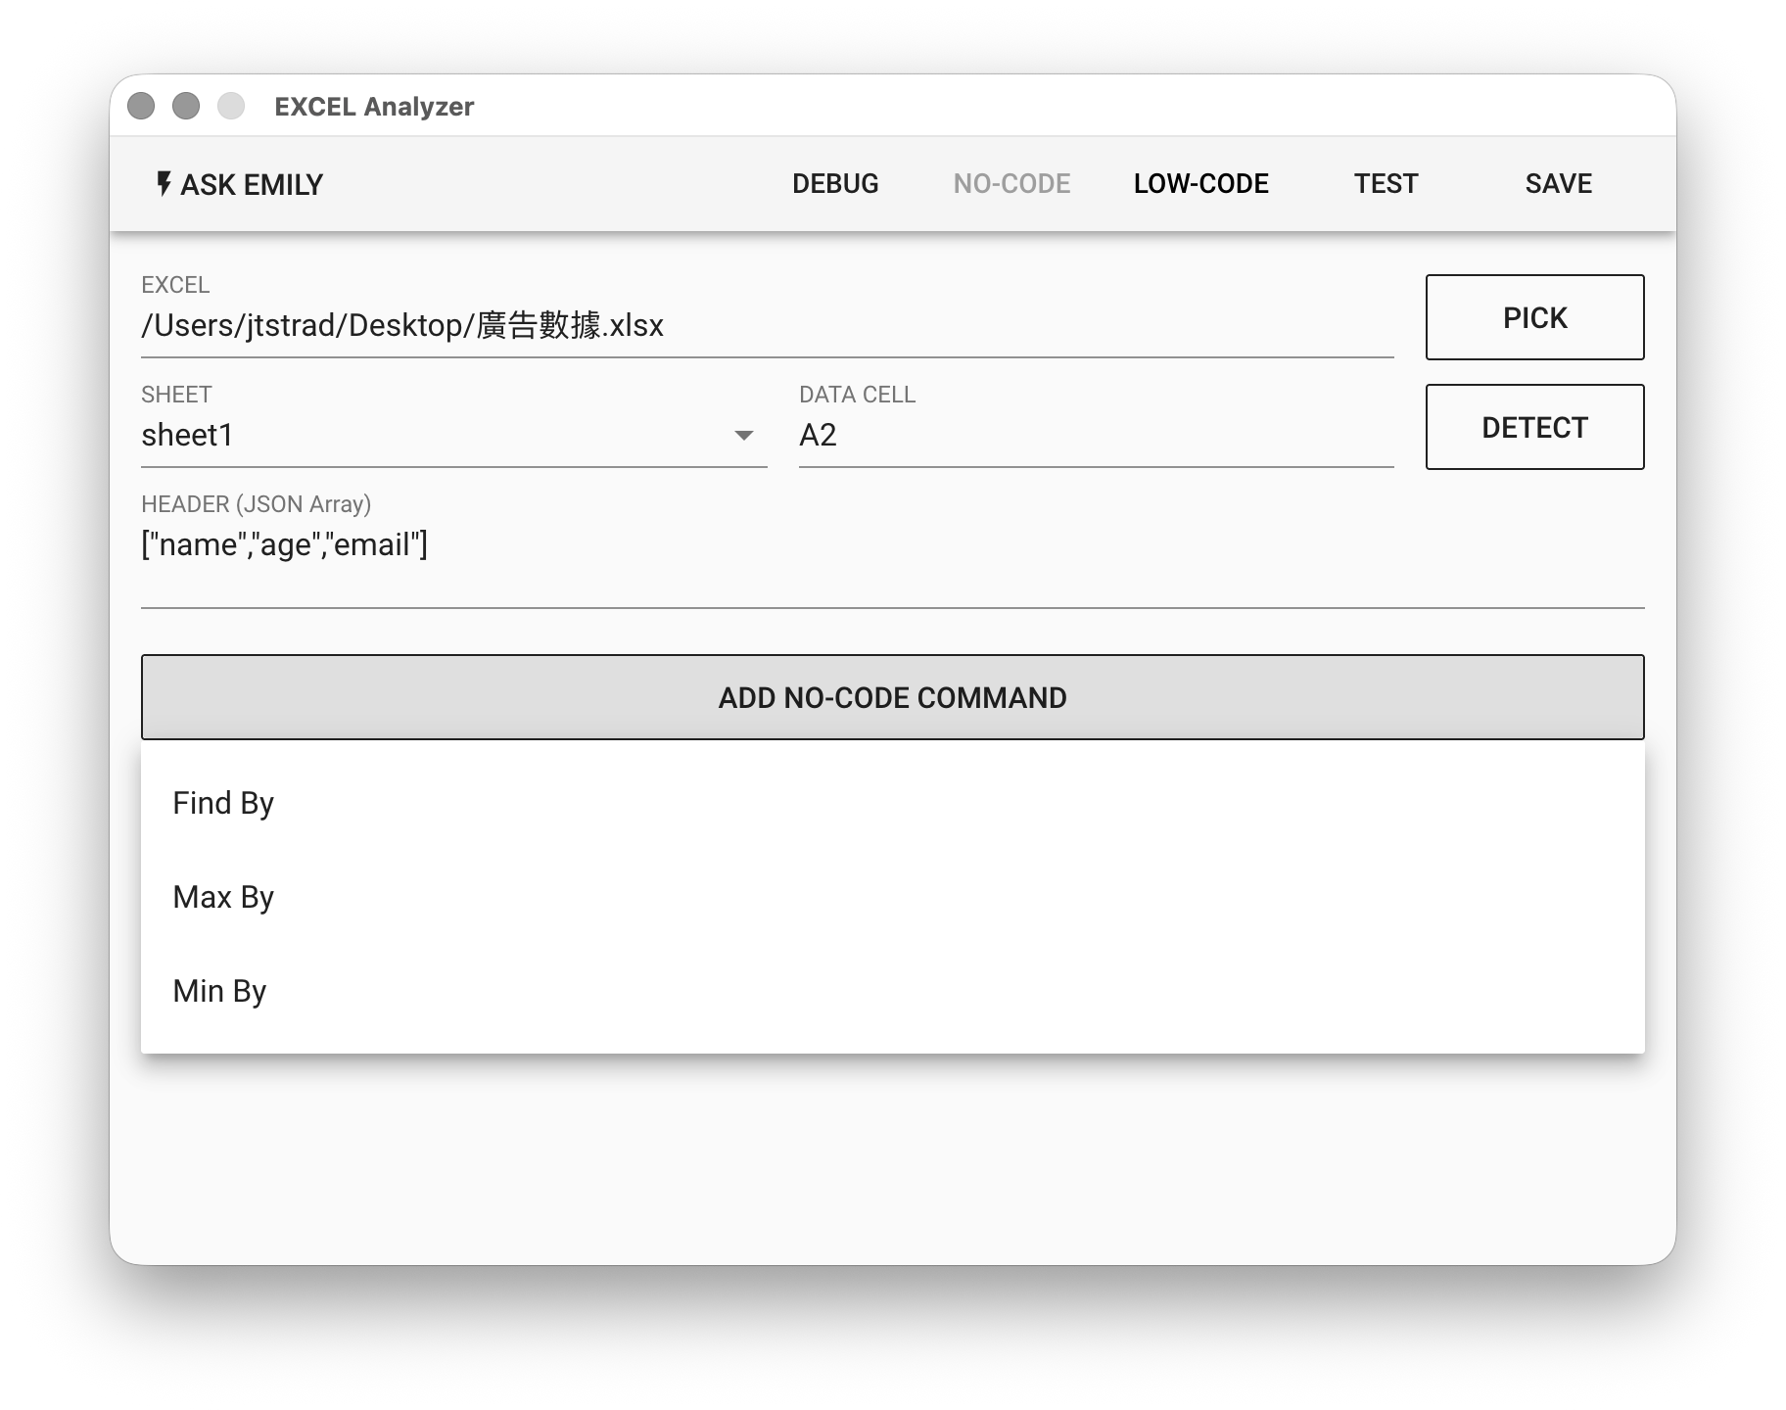The width and height of the screenshot is (1786, 1410).
Task: Select the Max By command option
Action: [223, 897]
